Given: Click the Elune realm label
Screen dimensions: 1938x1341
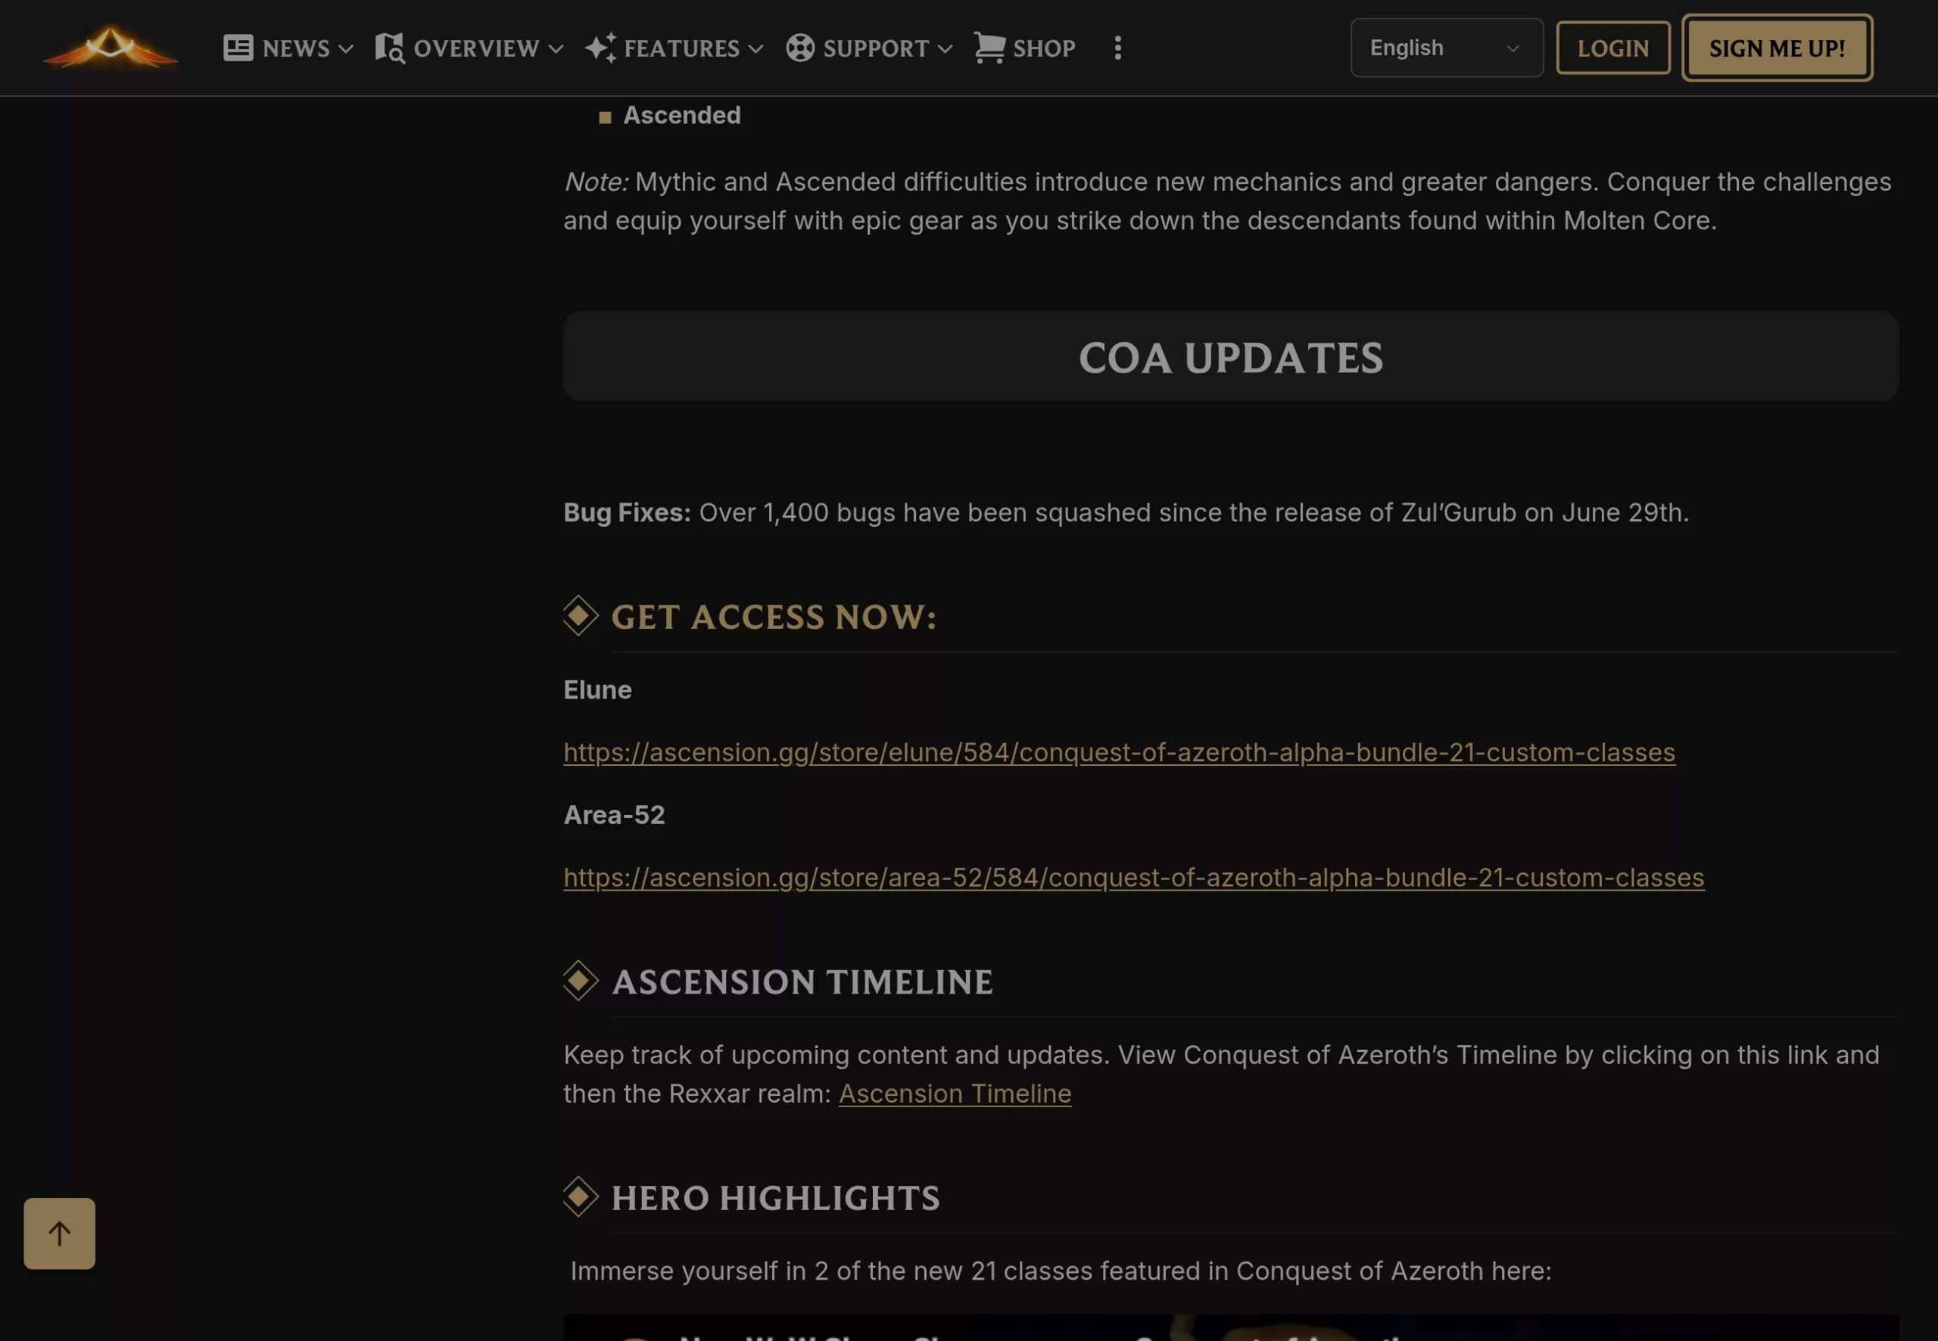Looking at the screenshot, I should (x=597, y=690).
